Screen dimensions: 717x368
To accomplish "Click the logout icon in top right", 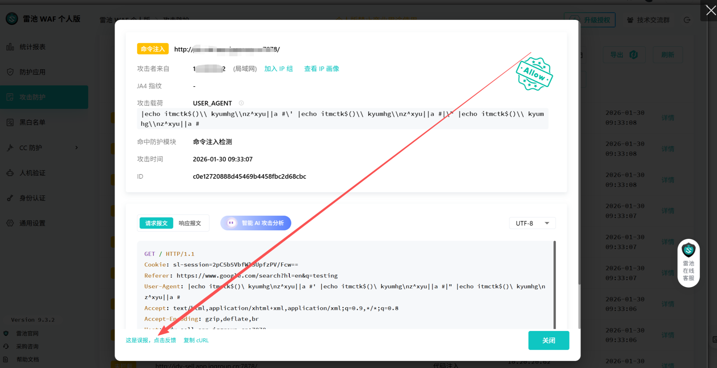I will (687, 20).
